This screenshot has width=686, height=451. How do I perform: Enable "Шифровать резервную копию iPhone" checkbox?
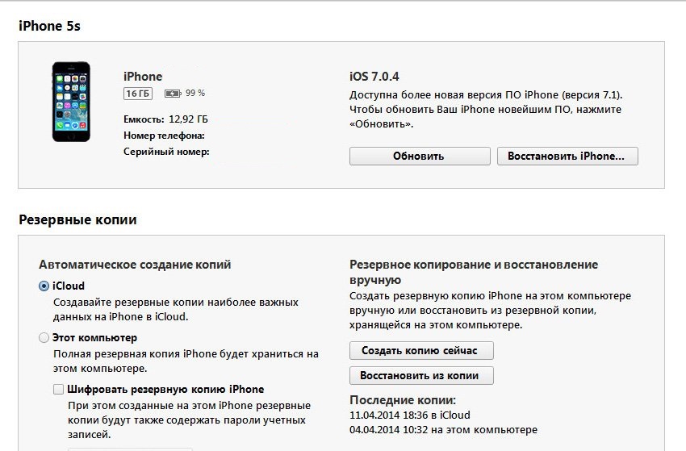(x=59, y=390)
